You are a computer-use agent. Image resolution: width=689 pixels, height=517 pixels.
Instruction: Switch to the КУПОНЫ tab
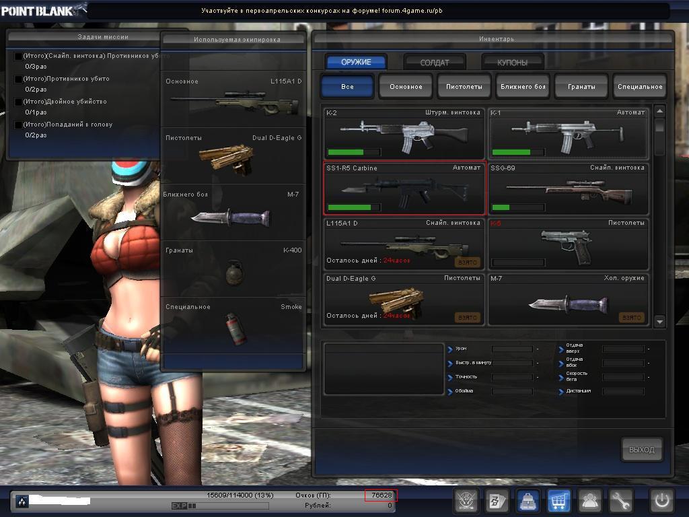point(512,63)
